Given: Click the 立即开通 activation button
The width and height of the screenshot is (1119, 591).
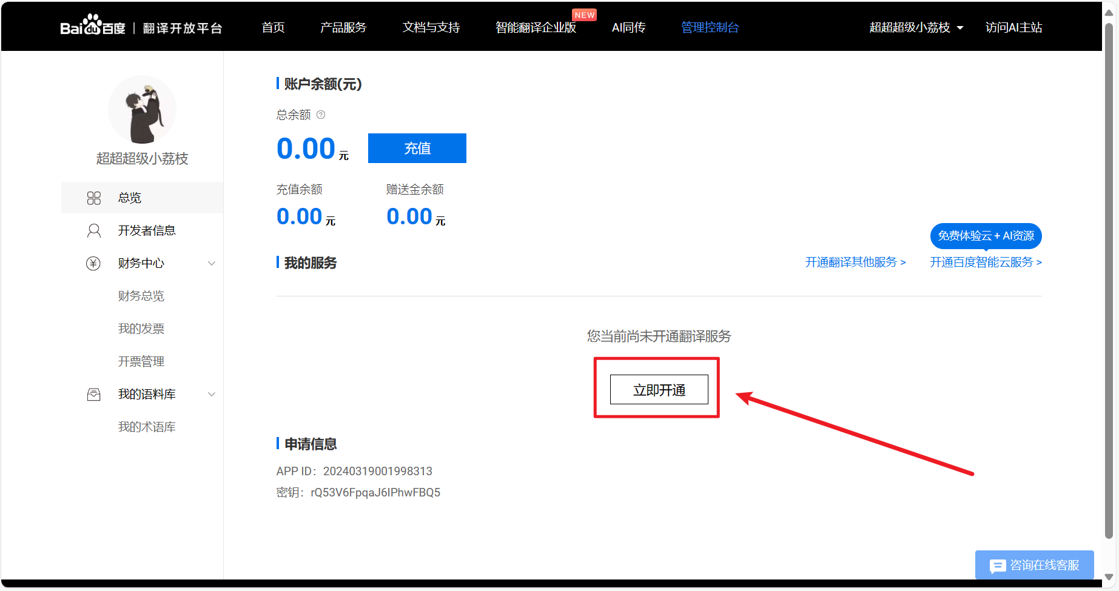Looking at the screenshot, I should pos(659,390).
